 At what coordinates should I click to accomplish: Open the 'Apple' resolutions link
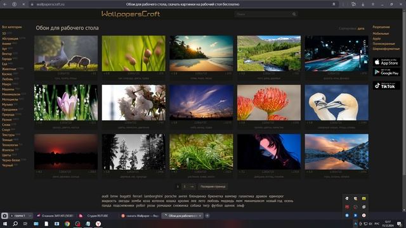pos(376,39)
